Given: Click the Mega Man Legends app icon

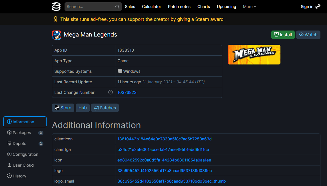Looking at the screenshot, I should pos(57,35).
